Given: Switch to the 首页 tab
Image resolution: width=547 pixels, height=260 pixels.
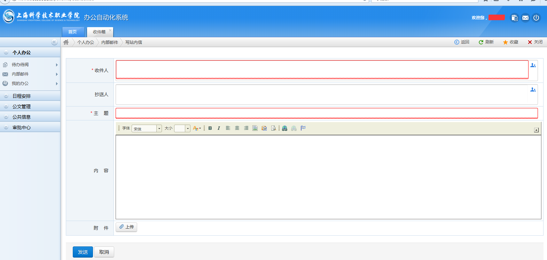Looking at the screenshot, I should (73, 32).
